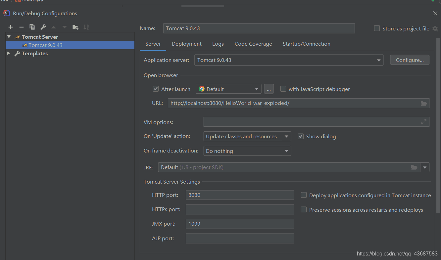
Task: Switch to the Deployment tab
Action: coord(187,44)
